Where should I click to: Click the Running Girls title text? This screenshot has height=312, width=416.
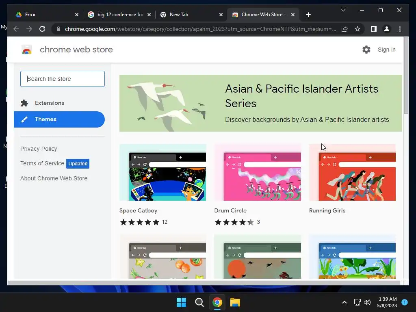[327, 211]
